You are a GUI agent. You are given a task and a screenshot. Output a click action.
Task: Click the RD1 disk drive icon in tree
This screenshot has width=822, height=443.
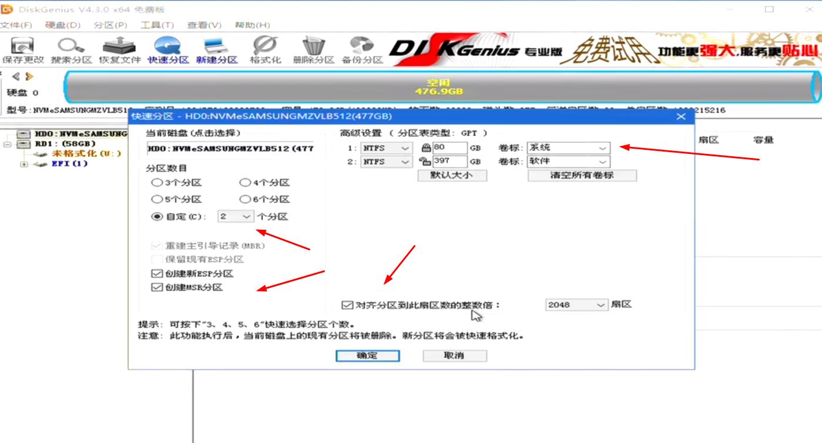[x=24, y=144]
